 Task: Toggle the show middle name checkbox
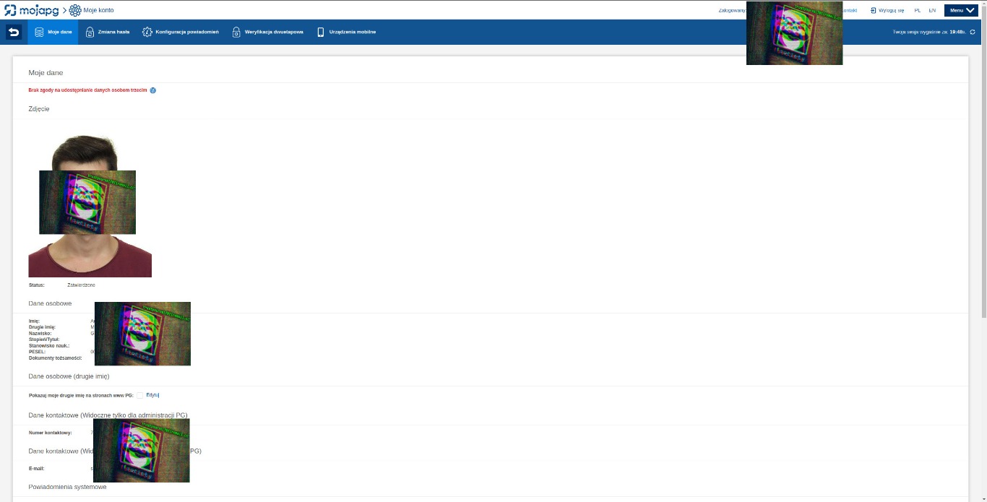click(x=139, y=395)
